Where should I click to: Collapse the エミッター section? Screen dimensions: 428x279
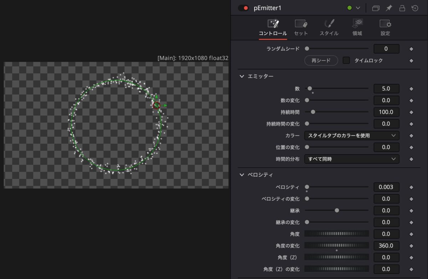click(242, 76)
